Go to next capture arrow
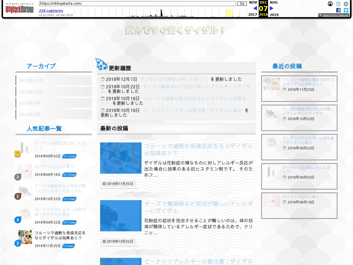Viewport: 353px width, 265px height. click(x=272, y=8)
